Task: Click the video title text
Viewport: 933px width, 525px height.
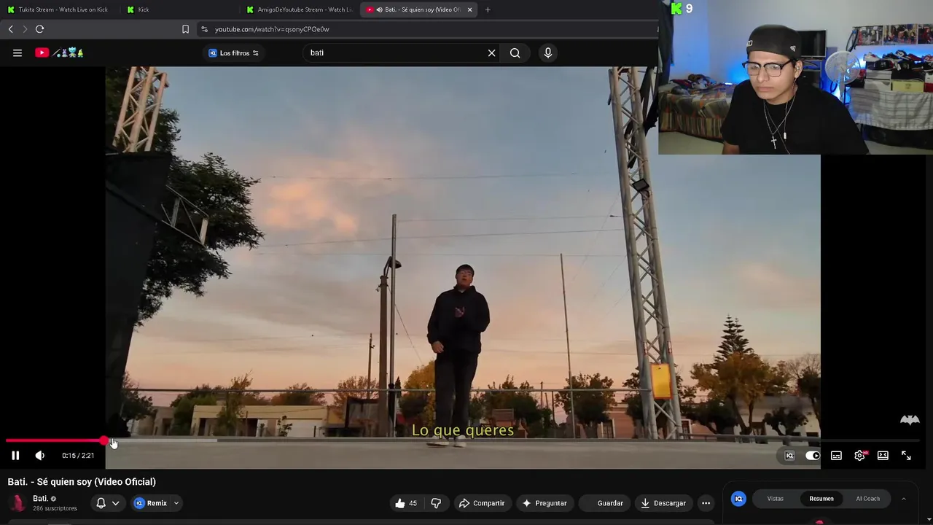Action: click(x=82, y=482)
